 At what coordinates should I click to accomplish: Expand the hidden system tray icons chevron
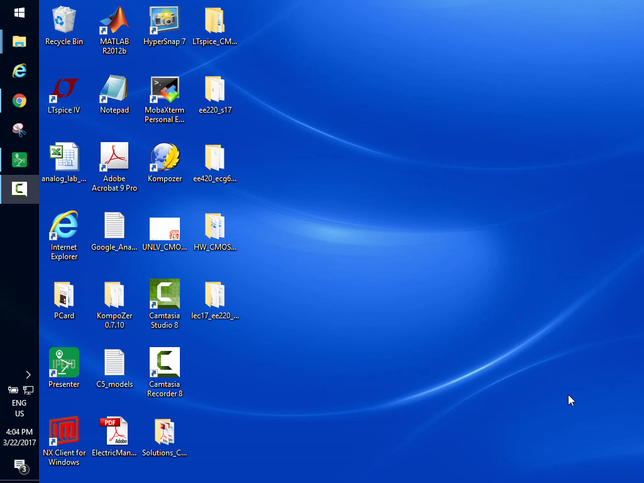click(28, 375)
